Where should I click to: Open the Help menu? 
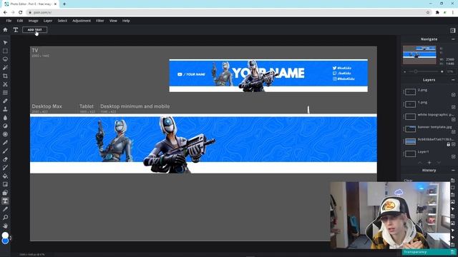126,21
